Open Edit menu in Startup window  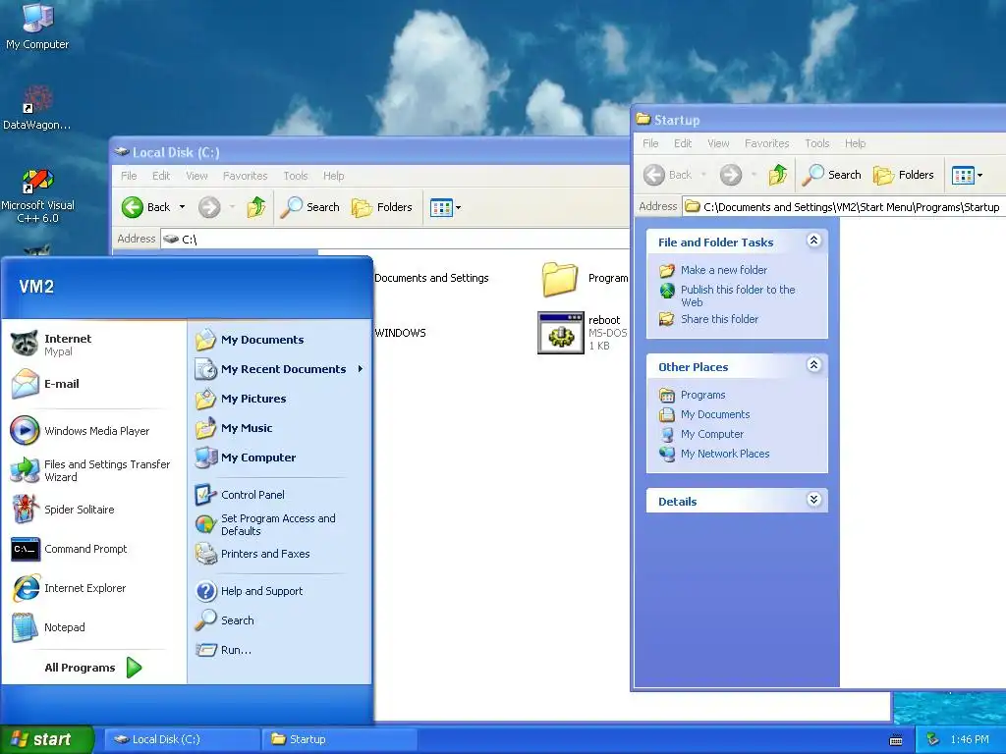[683, 143]
